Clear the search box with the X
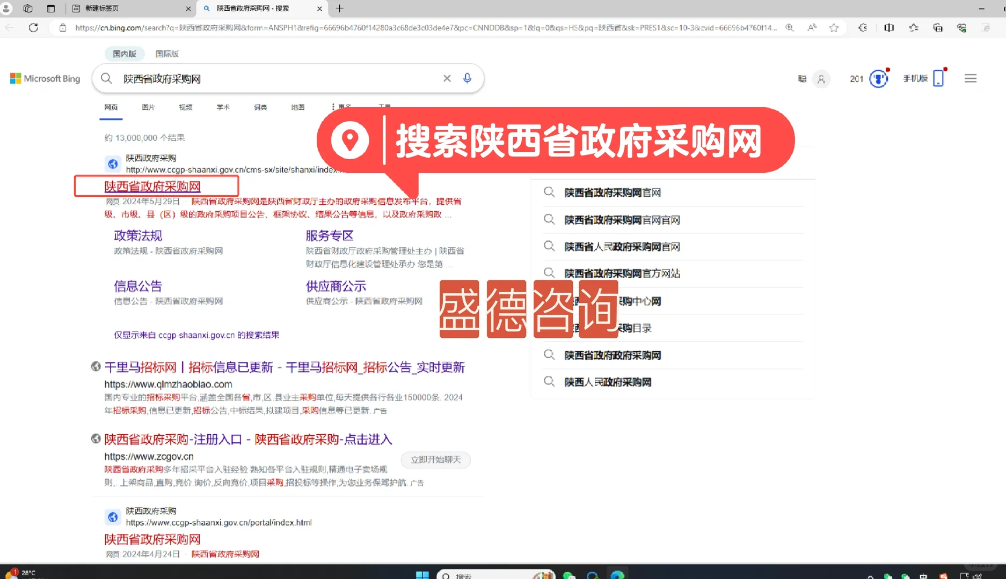This screenshot has height=579, width=1006. [447, 78]
